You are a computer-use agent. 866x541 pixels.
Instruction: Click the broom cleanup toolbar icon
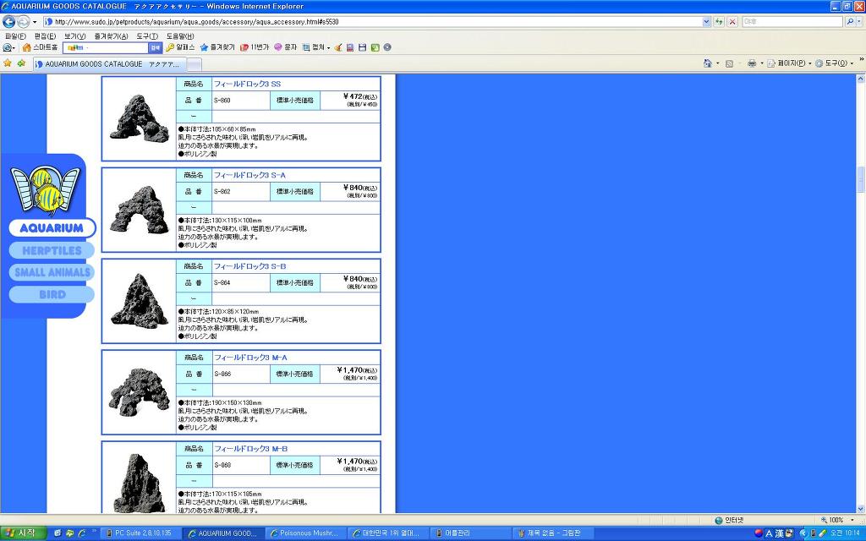pyautogui.click(x=338, y=47)
